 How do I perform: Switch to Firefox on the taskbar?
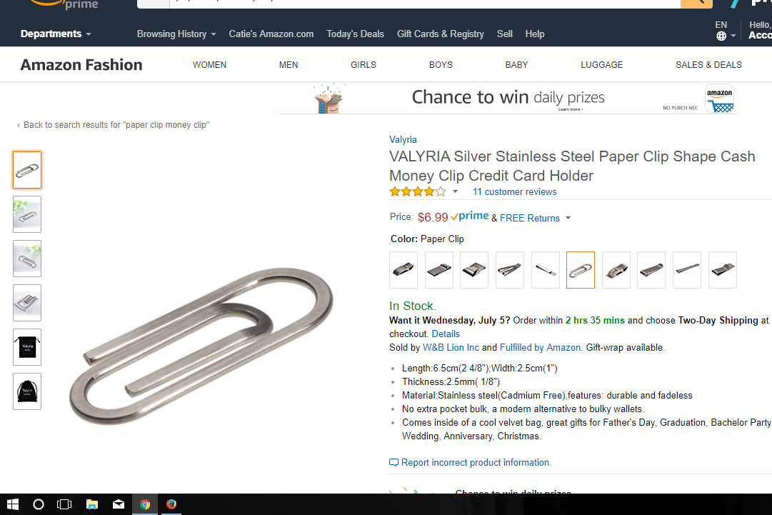(171, 504)
